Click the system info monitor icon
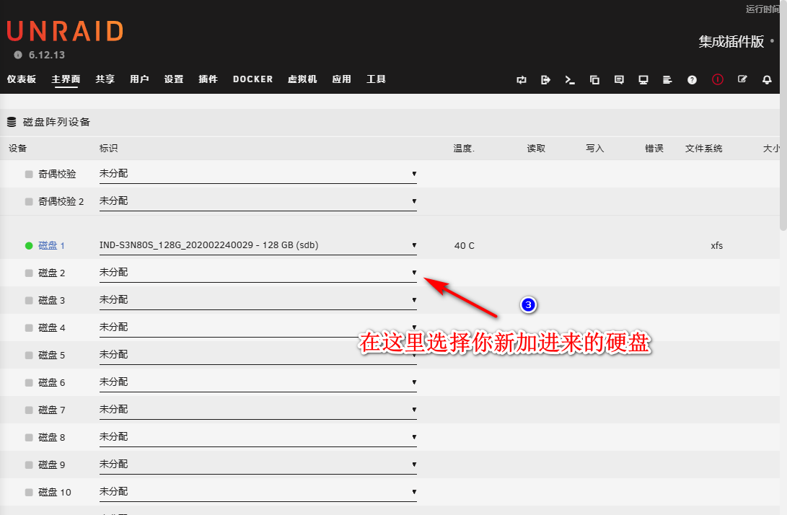Viewport: 787px width, 515px height. point(643,80)
